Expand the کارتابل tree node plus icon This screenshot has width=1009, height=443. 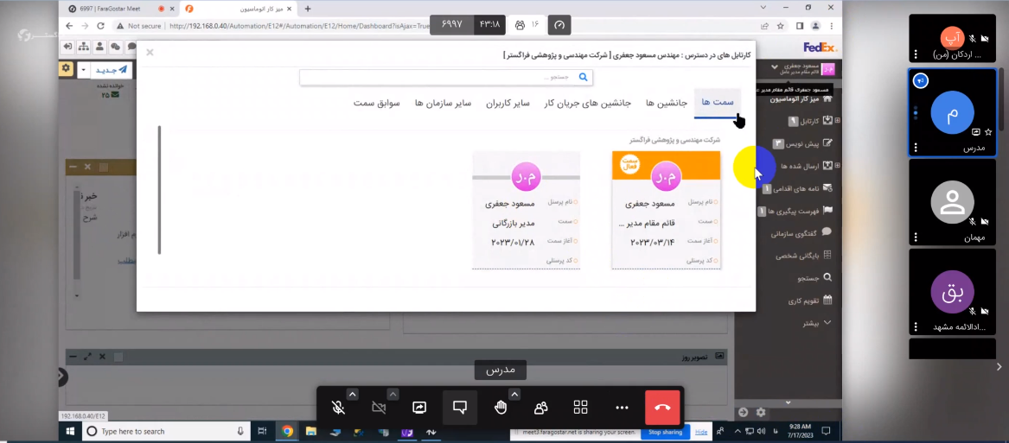[x=837, y=120]
